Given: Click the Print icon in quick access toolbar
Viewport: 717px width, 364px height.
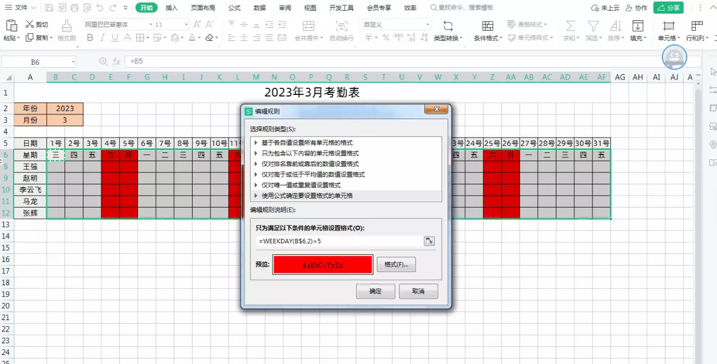Looking at the screenshot, I should (75, 8).
